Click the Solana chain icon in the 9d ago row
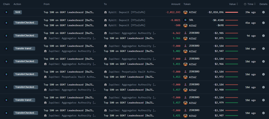Screen dimensions: 269x119 coord(6,36)
